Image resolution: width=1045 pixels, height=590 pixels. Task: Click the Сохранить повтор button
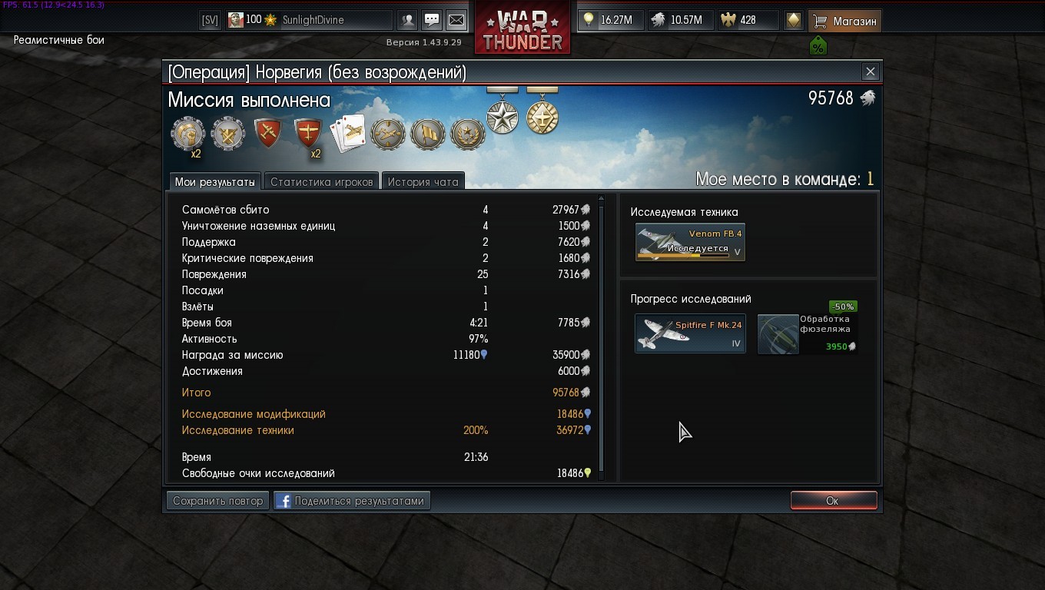pos(218,501)
